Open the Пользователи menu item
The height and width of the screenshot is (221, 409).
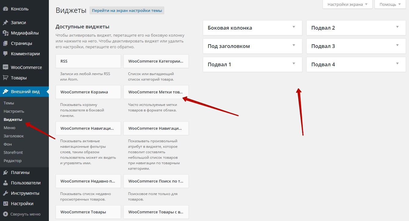click(24, 183)
